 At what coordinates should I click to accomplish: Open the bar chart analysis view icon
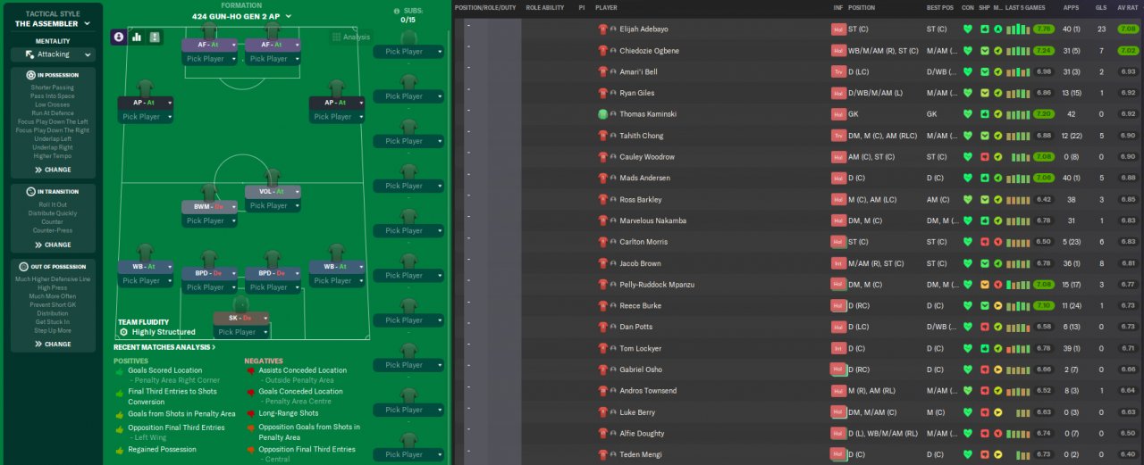(x=137, y=37)
